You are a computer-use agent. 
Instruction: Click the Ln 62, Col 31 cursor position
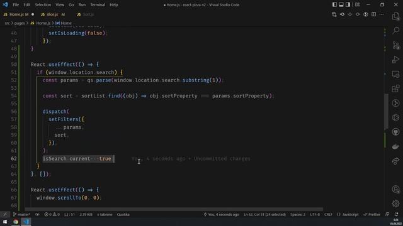click(264, 215)
